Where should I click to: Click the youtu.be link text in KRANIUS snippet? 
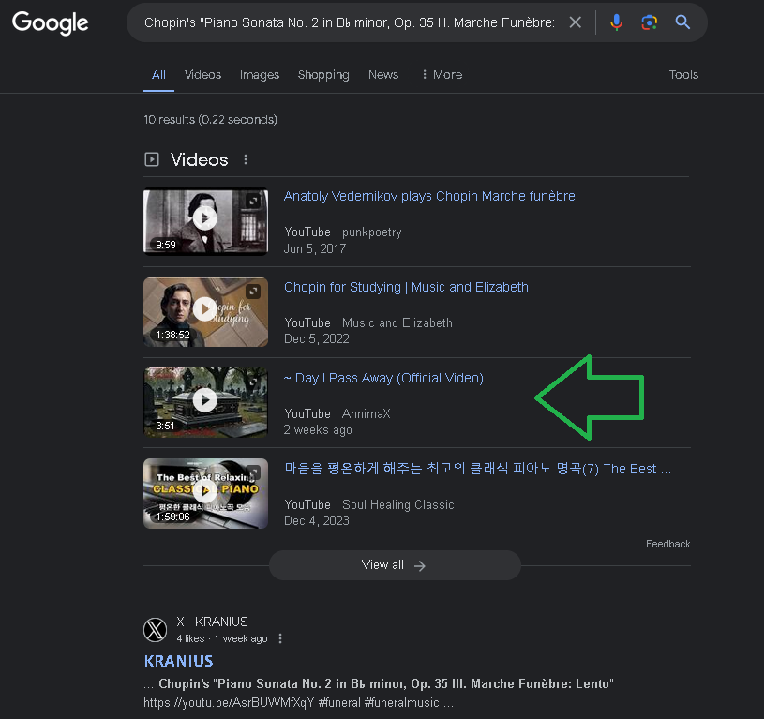click(229, 703)
